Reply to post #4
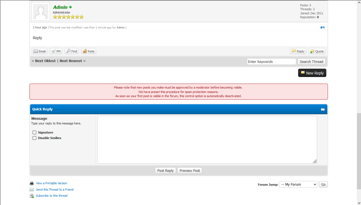The height and width of the screenshot is (205, 361). [298, 51]
